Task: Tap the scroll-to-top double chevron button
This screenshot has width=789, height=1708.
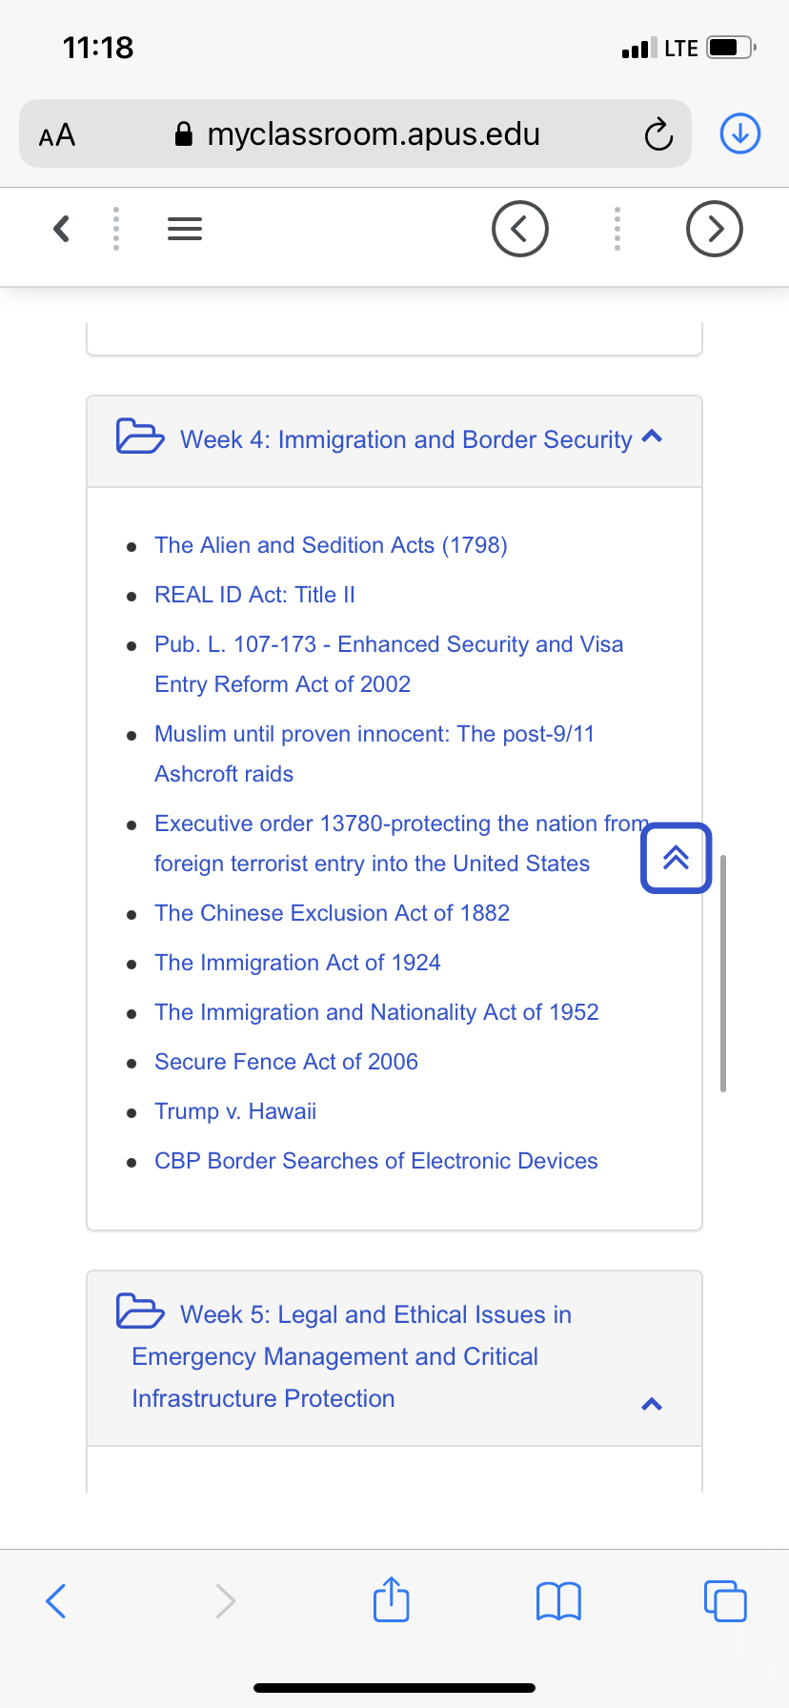Action: pos(677,858)
